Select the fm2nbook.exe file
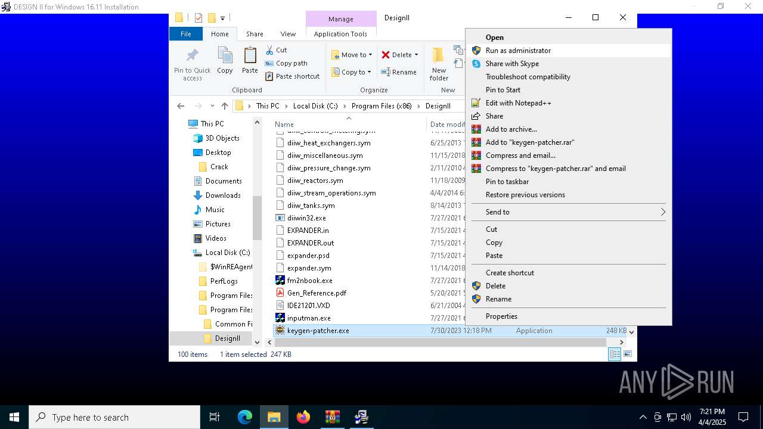Screen dimensions: 763x429 point(309,281)
